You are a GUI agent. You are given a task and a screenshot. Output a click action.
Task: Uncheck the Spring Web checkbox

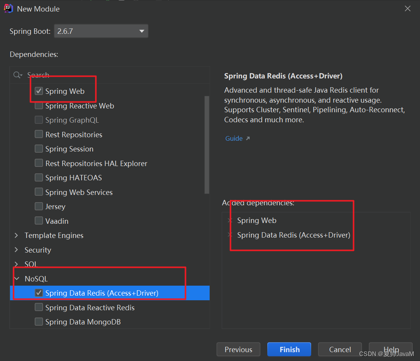pos(39,91)
